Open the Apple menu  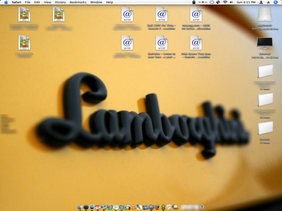pos(6,2)
